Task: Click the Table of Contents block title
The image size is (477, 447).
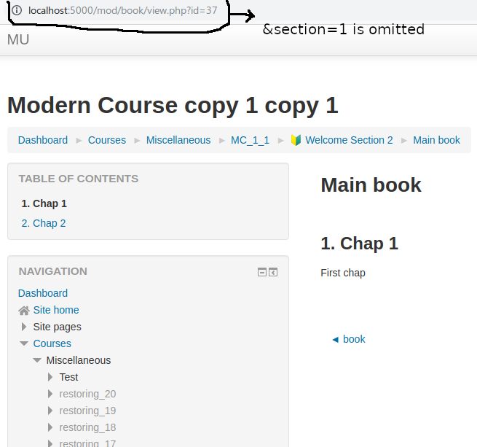Action: [79, 179]
